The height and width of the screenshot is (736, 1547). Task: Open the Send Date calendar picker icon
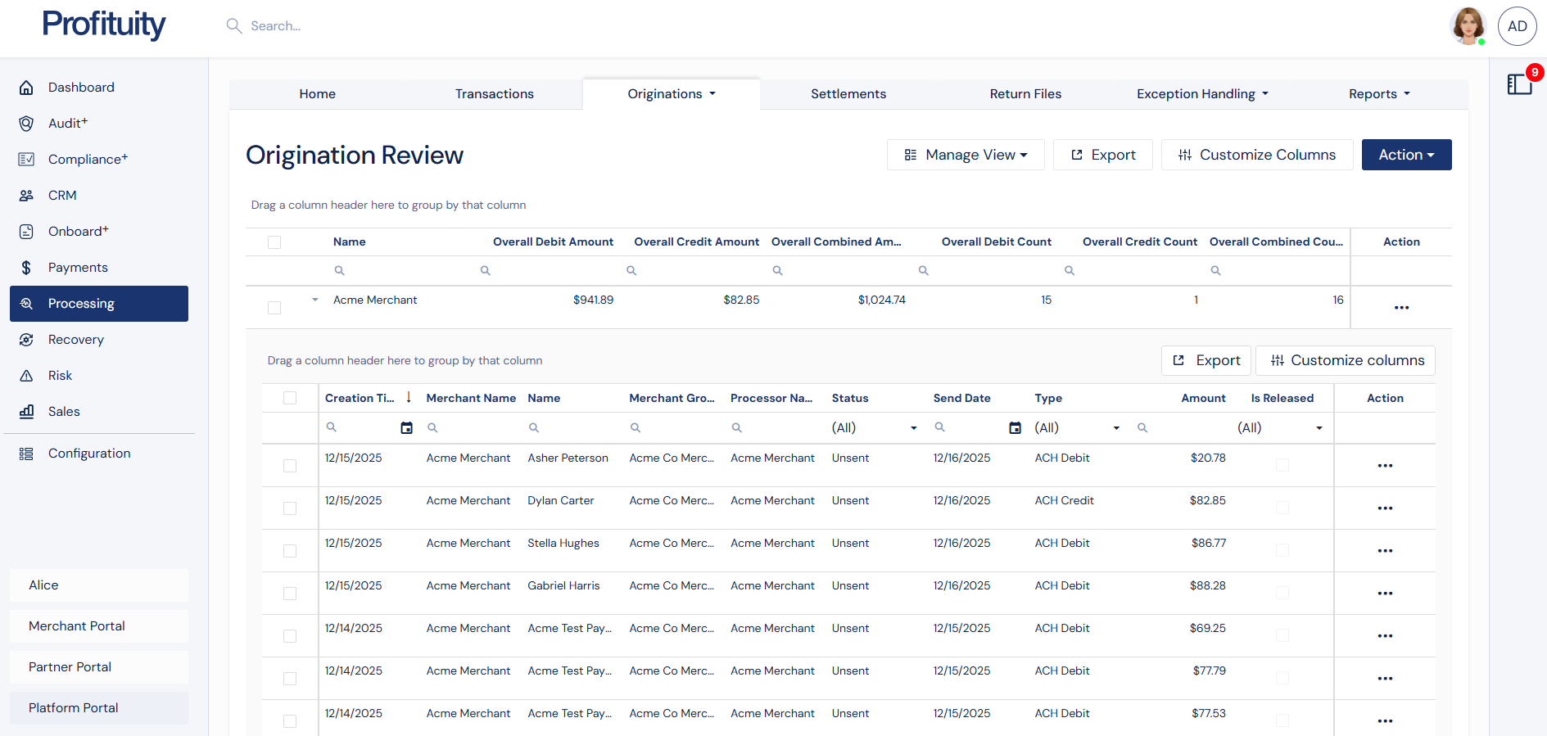click(1015, 427)
